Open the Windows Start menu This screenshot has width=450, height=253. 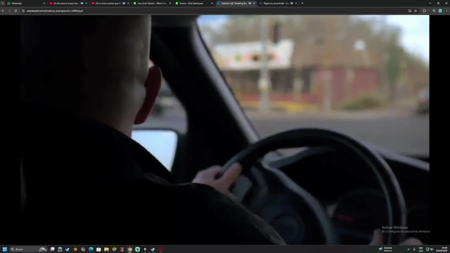5,249
